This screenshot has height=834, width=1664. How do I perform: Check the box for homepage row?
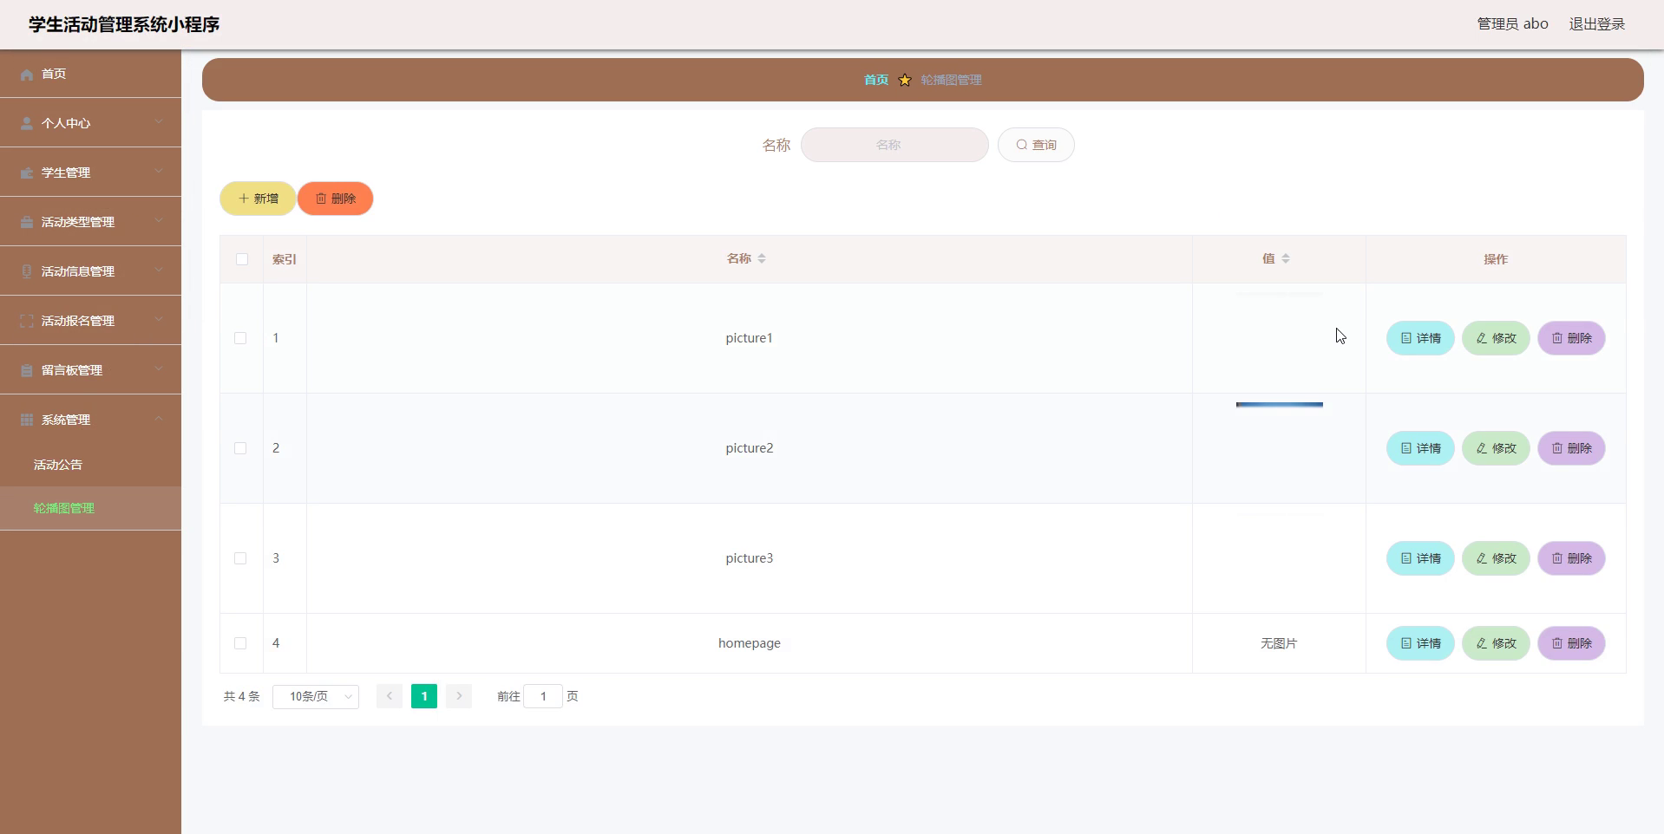(240, 643)
